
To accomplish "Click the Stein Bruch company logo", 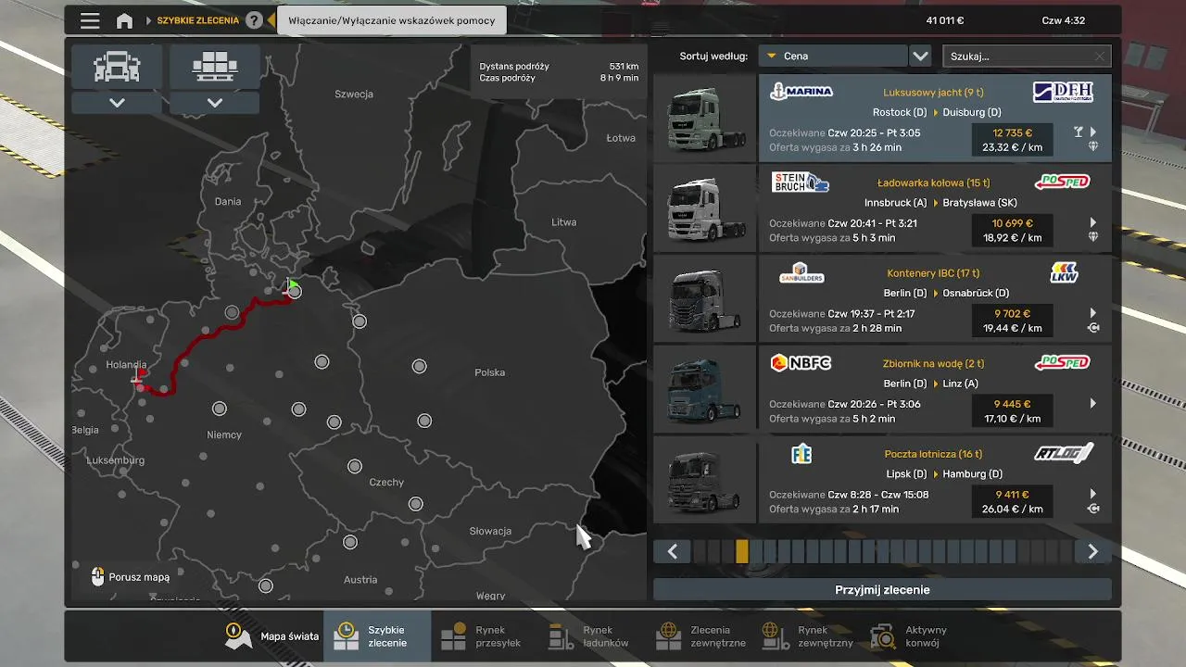I will (x=801, y=182).
